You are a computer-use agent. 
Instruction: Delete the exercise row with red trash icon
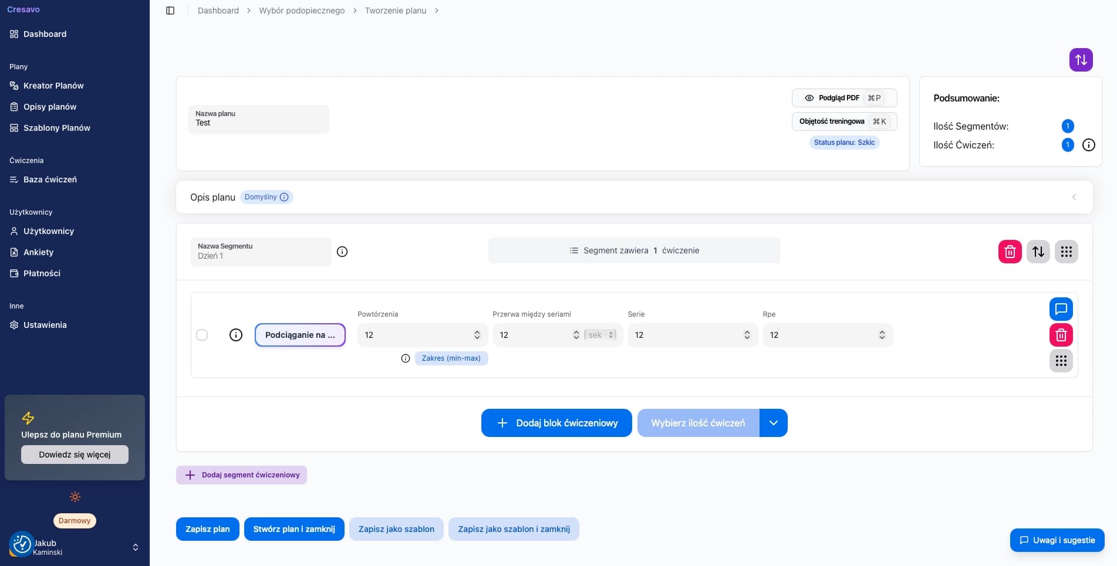click(1061, 335)
